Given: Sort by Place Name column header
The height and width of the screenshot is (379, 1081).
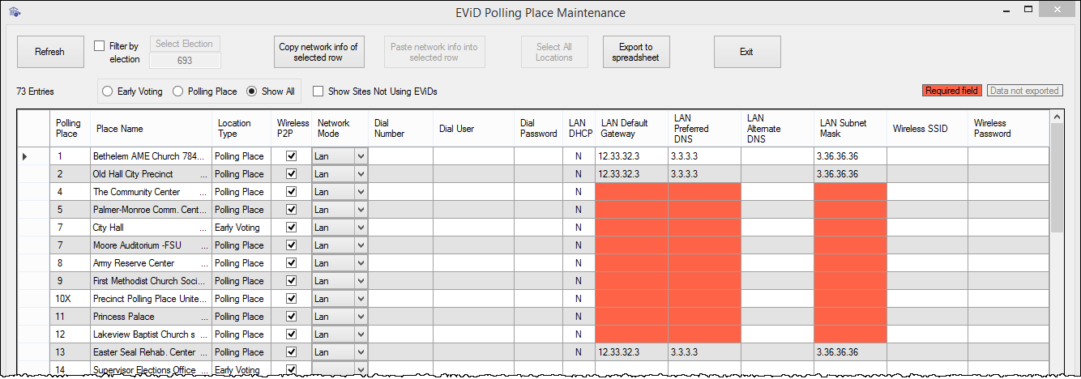Looking at the screenshot, I should coord(151,129).
